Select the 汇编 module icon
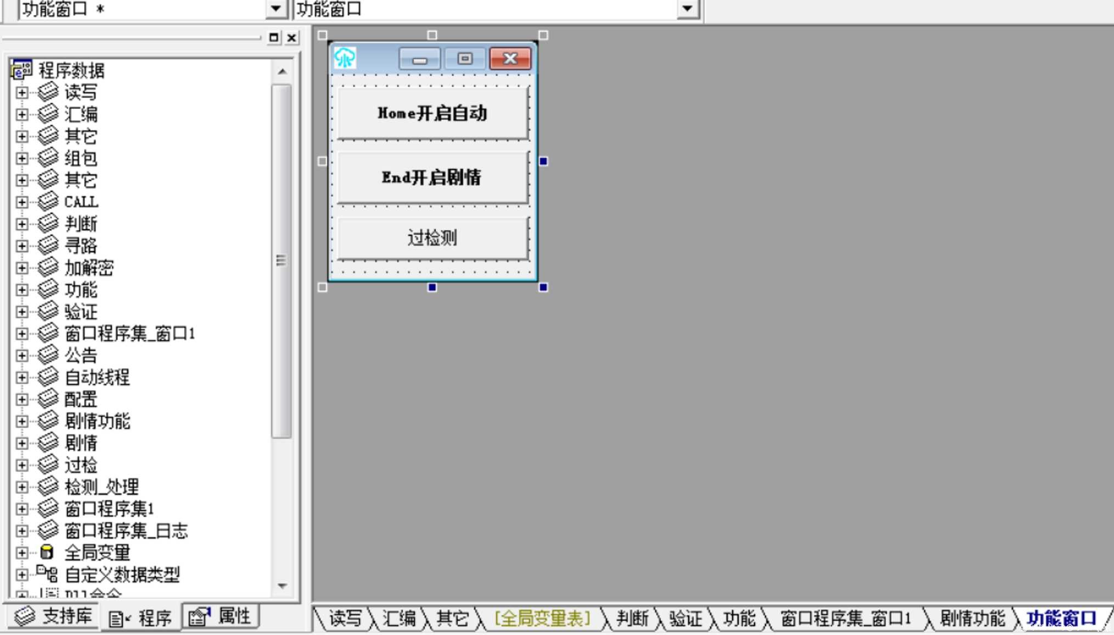This screenshot has height=635, width=1114. (x=48, y=114)
